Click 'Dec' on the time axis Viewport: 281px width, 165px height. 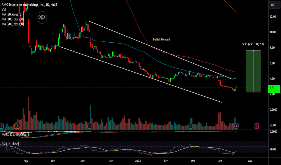pyautogui.click(x=111, y=161)
